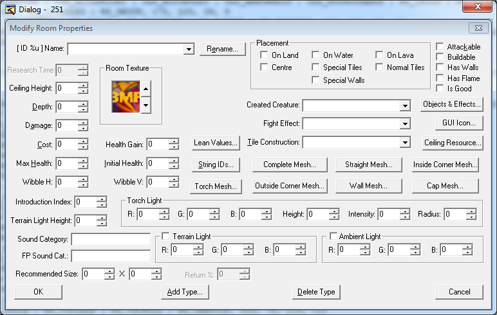Click the Initial Health value field
Viewport: 497px width, 315px height.
coord(158,163)
